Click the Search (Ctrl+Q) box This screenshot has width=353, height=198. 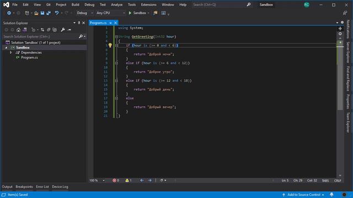point(222,5)
